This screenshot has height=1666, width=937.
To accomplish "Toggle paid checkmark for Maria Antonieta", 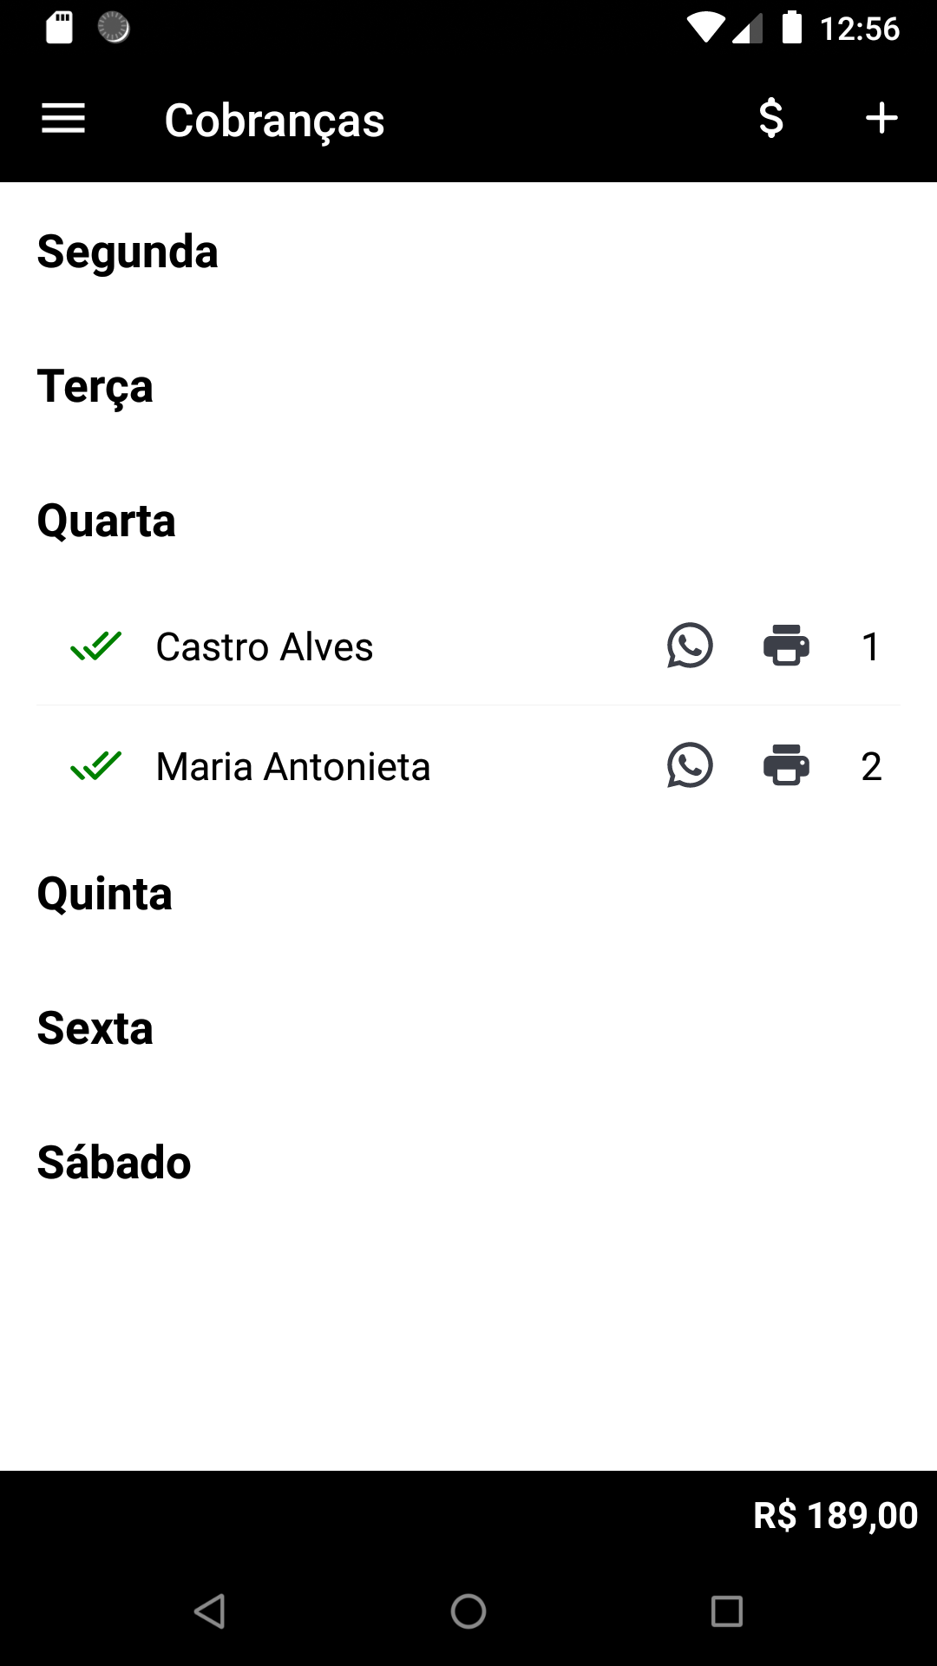I will [x=95, y=765].
